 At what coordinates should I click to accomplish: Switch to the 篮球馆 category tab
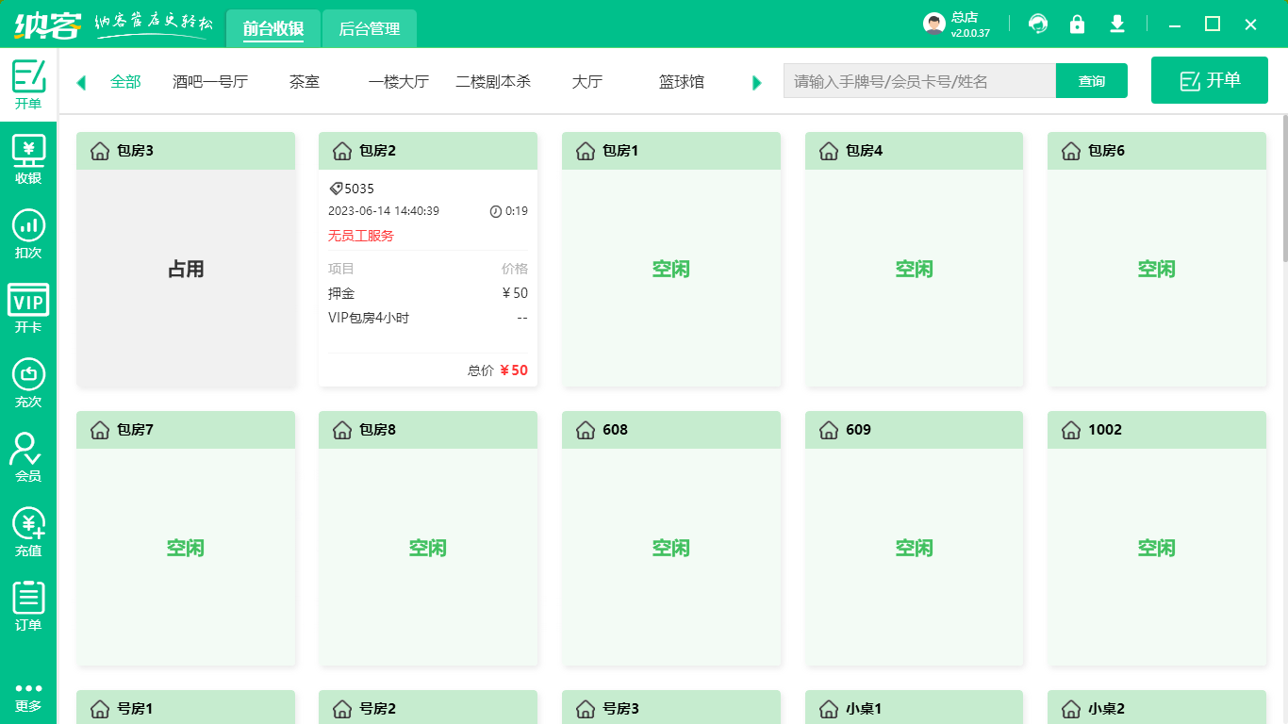pyautogui.click(x=681, y=82)
